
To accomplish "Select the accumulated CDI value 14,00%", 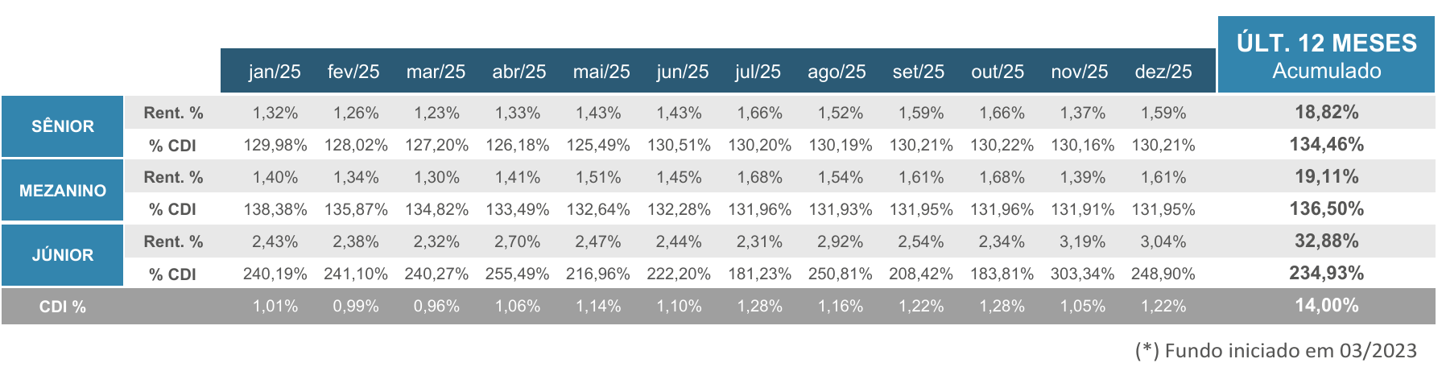I will pyautogui.click(x=1326, y=305).
